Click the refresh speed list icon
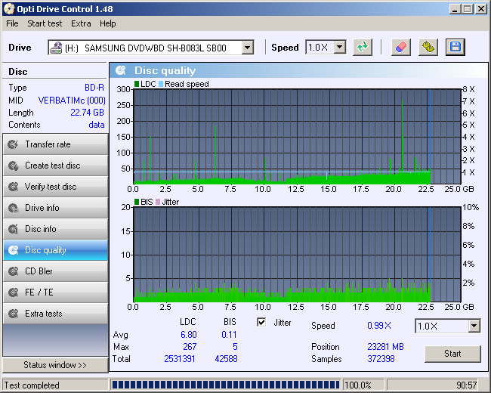This screenshot has width=491, height=393. pyautogui.click(x=363, y=48)
